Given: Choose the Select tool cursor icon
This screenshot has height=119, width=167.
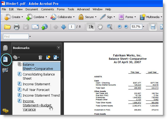Looking at the screenshot, I should tap(91, 27).
